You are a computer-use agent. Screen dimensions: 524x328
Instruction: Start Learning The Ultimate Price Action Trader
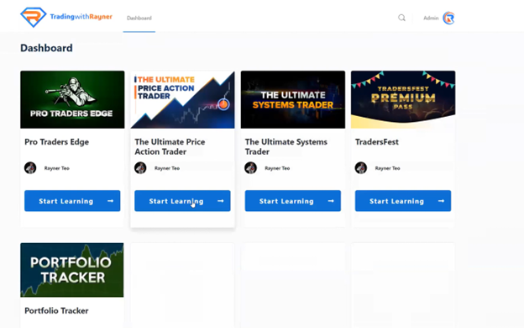tap(182, 201)
